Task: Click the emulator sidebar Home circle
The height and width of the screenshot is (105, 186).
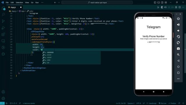Action: click(x=178, y=67)
